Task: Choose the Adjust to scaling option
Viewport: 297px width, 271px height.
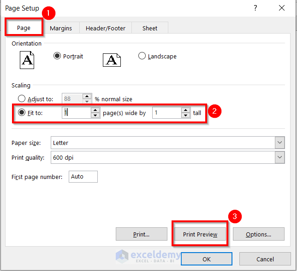Action: tap(21, 98)
